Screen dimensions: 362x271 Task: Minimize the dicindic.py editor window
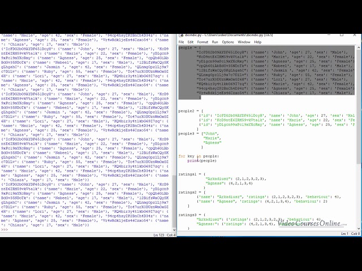coord(329,35)
